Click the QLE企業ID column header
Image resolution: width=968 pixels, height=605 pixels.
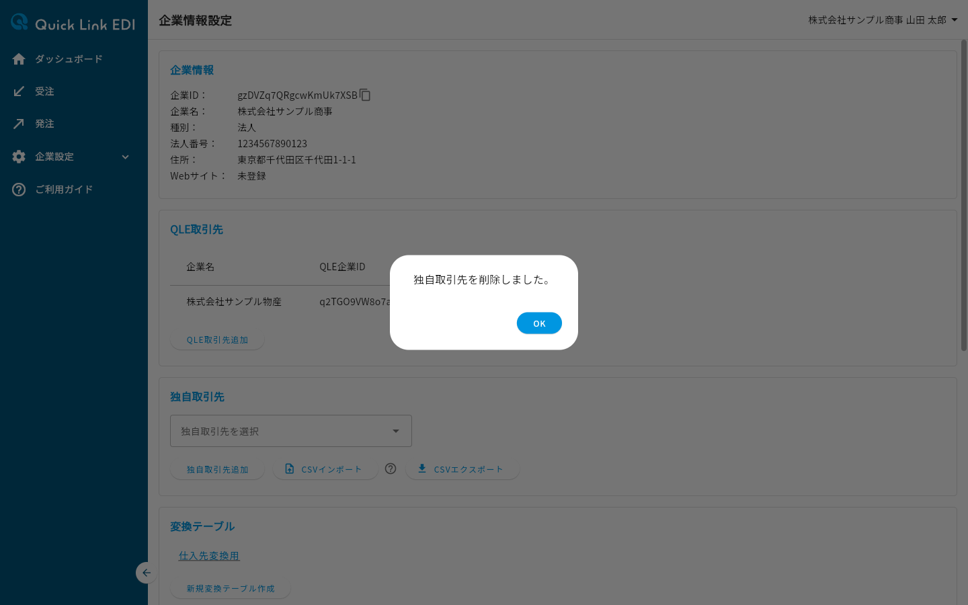point(342,267)
